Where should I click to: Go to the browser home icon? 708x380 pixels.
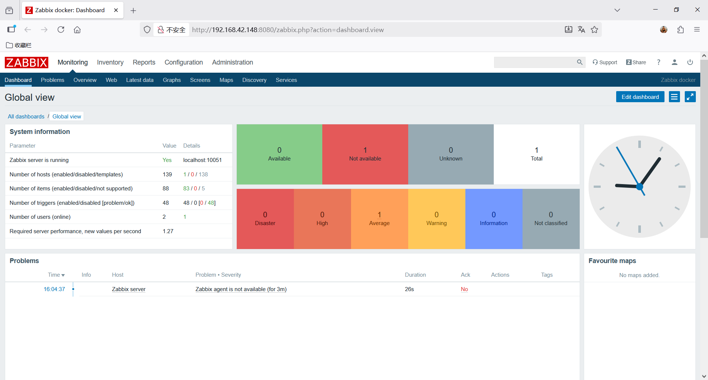[77, 30]
